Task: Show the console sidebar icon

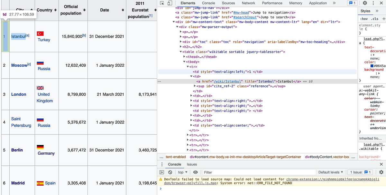Action: 162,172
